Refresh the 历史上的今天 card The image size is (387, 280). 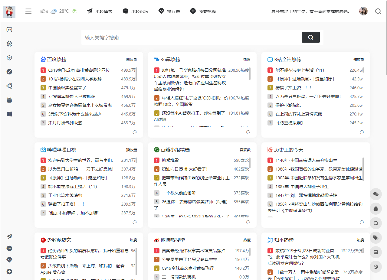[362, 222]
